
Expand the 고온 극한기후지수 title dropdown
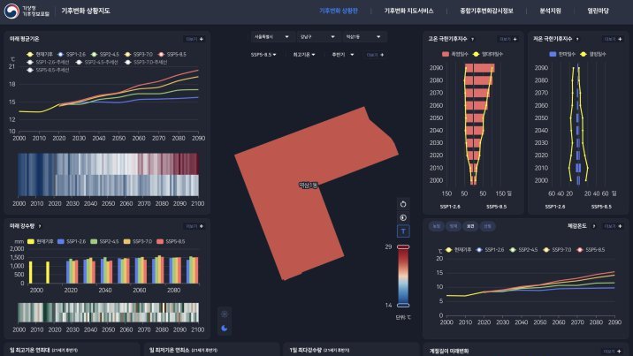point(473,40)
